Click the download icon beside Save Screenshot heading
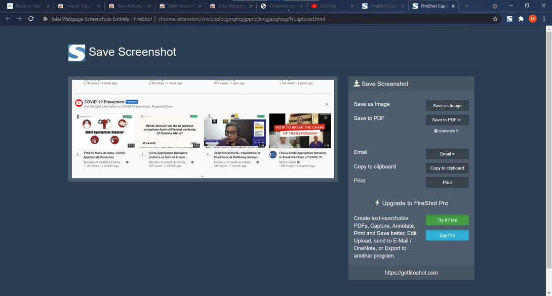This screenshot has height=296, width=552. click(x=357, y=83)
